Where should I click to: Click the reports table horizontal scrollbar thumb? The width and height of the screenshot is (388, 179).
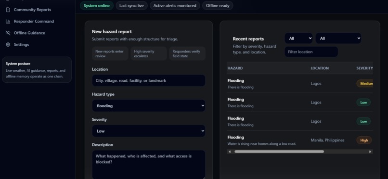[x=279, y=152]
